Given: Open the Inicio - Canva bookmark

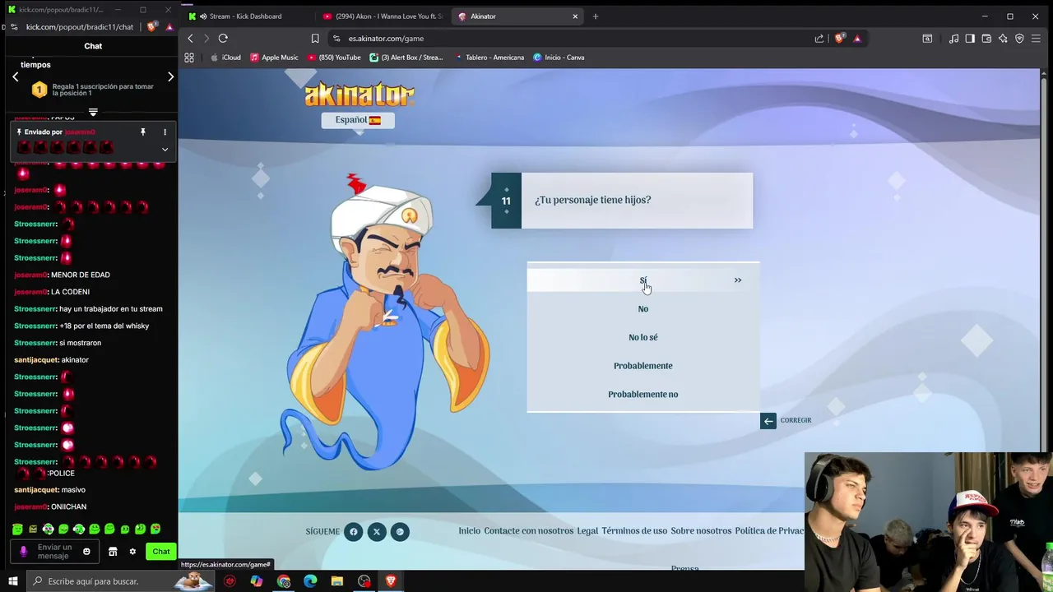Looking at the screenshot, I should click(x=559, y=58).
